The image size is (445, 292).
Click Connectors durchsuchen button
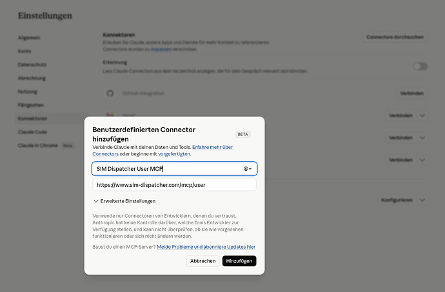click(395, 37)
